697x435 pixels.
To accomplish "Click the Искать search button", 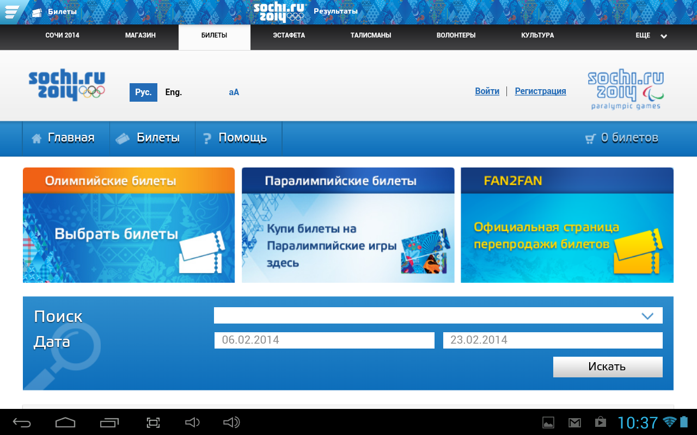I will (607, 366).
